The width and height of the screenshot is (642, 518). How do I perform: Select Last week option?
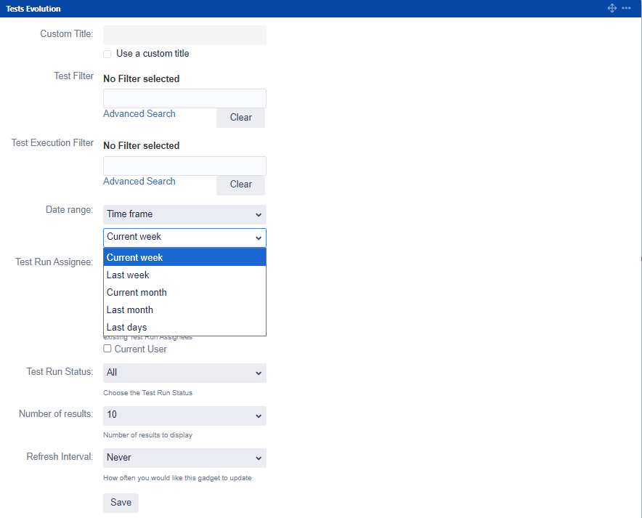click(x=184, y=275)
